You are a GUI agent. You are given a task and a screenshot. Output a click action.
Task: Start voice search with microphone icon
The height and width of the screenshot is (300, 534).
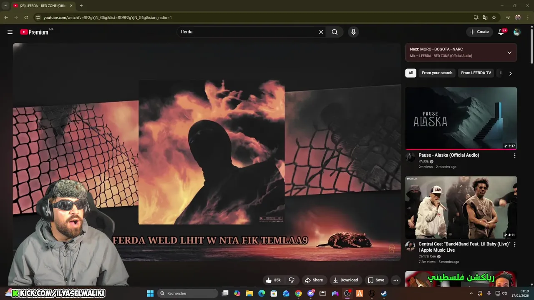click(353, 32)
